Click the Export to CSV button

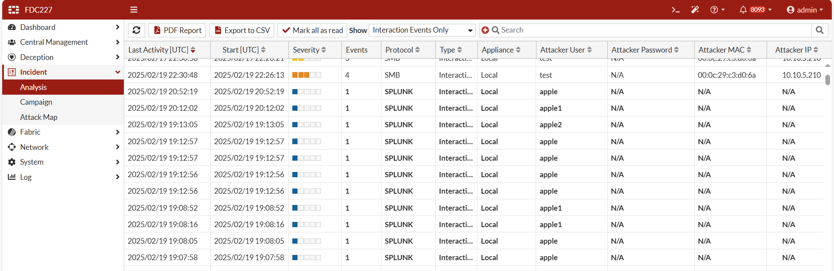click(x=242, y=30)
